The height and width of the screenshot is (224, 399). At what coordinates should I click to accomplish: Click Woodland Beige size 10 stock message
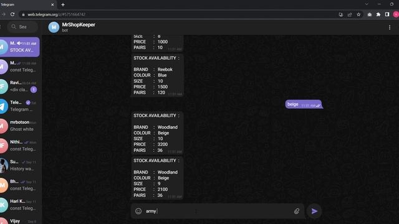coord(157,133)
